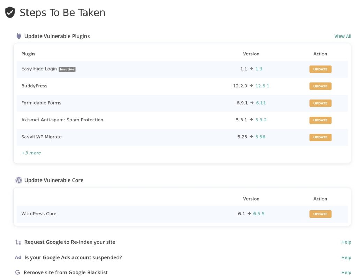Update the BuddyPress plugin
This screenshot has height=280, width=357.
pyautogui.click(x=320, y=86)
